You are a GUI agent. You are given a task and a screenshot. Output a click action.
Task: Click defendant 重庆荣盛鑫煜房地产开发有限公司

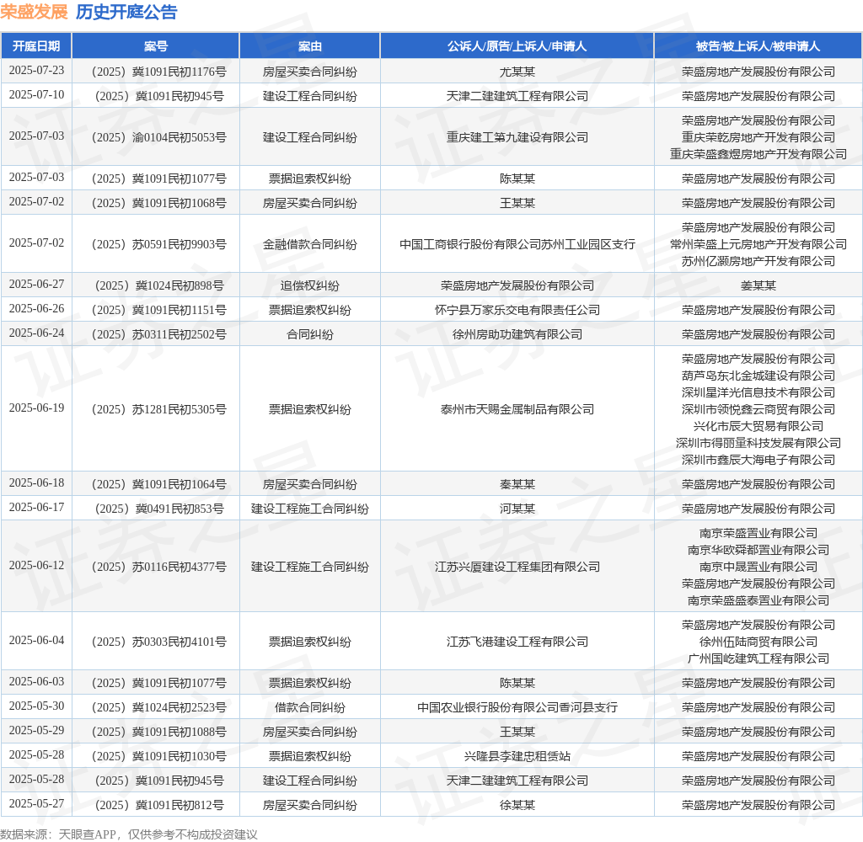[x=758, y=154]
